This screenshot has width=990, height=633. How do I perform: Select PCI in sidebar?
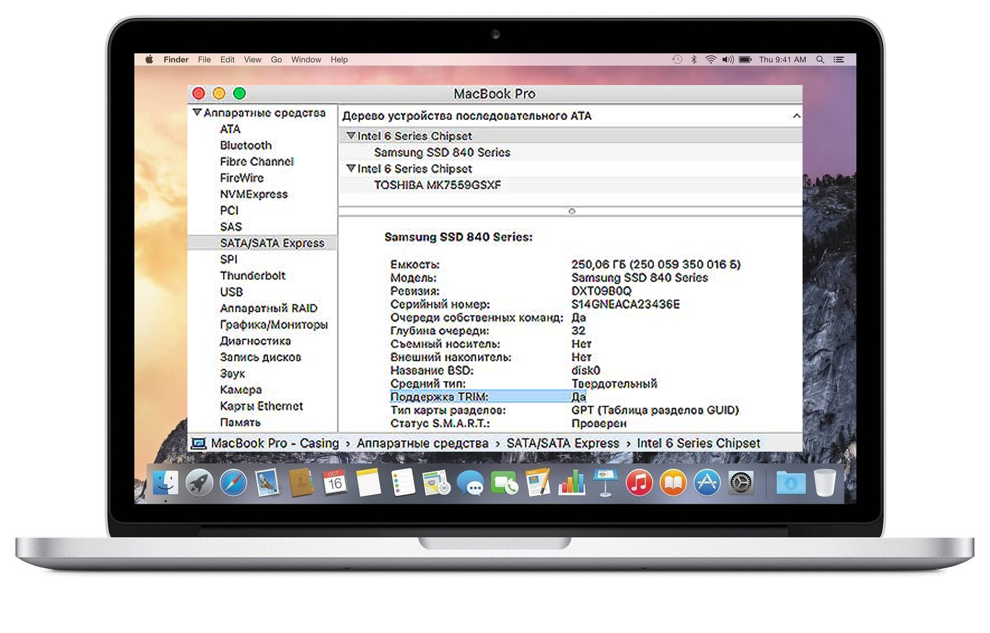tap(229, 210)
